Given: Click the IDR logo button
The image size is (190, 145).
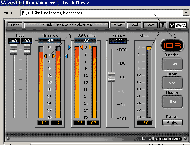Looking at the screenshot, I should tap(172, 45).
